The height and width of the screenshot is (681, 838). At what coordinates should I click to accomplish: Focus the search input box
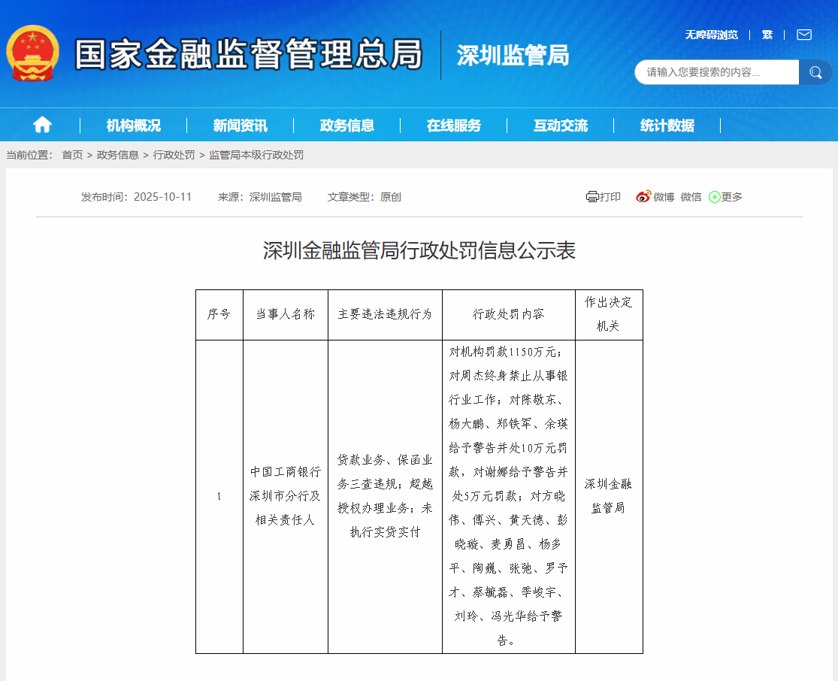[715, 73]
